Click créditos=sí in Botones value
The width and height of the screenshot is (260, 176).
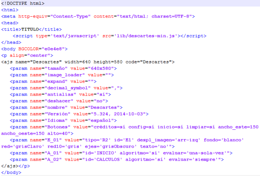coord(109,127)
